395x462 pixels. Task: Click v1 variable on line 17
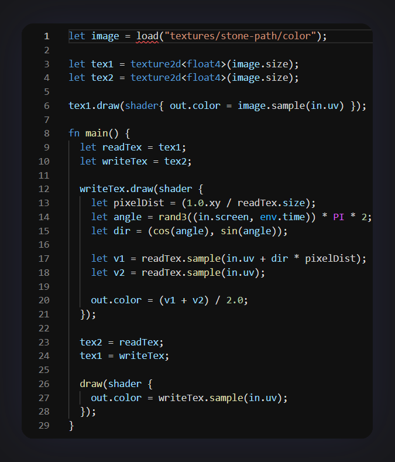(x=119, y=259)
